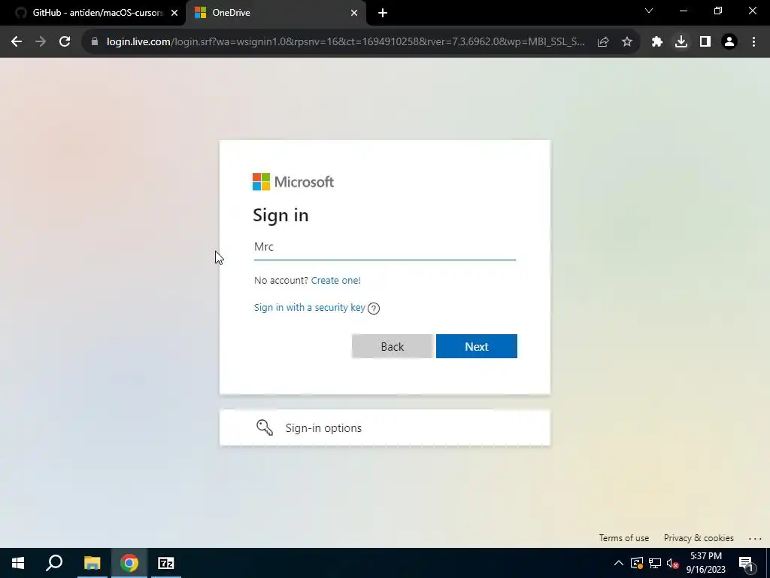Viewport: 770px width, 578px height.
Task: Open a new browser tab
Action: 383,13
